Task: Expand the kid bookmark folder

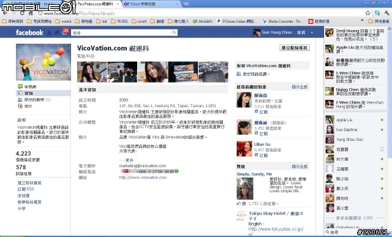Action: (102, 21)
